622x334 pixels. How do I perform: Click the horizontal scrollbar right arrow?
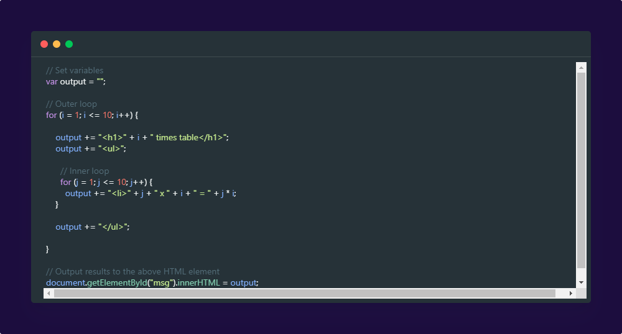tap(571, 293)
